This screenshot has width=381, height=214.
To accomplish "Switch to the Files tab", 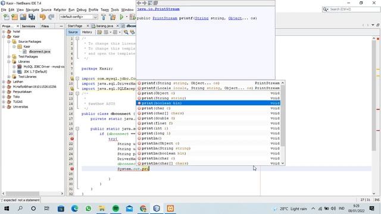I will (x=45, y=26).
